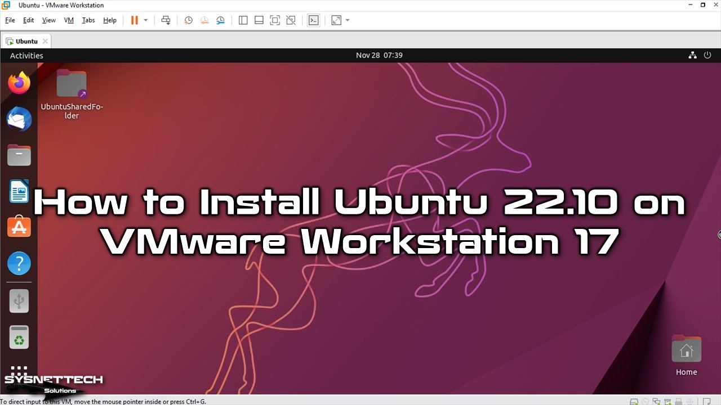Select the Home folder on the desktop
Image resolution: width=721 pixels, height=405 pixels.
point(687,355)
